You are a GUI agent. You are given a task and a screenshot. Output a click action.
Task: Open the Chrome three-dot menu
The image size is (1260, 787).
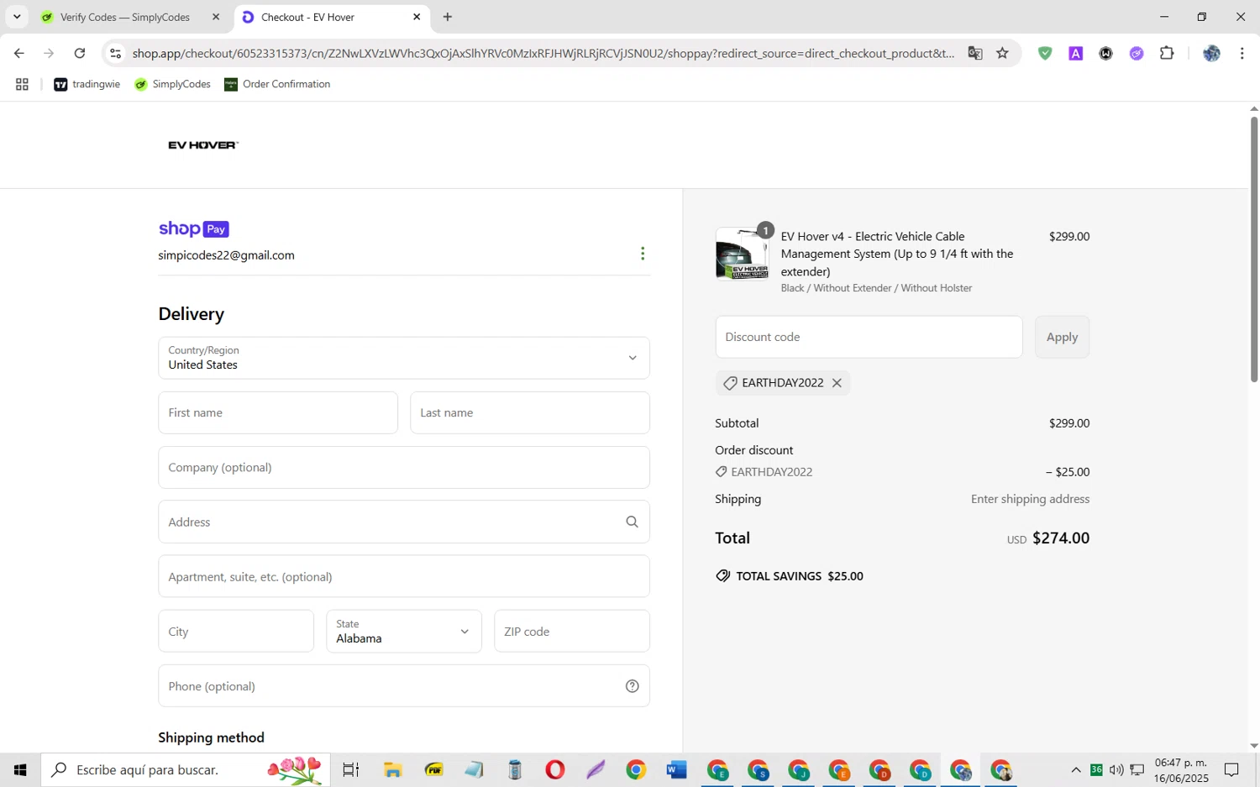1242,53
